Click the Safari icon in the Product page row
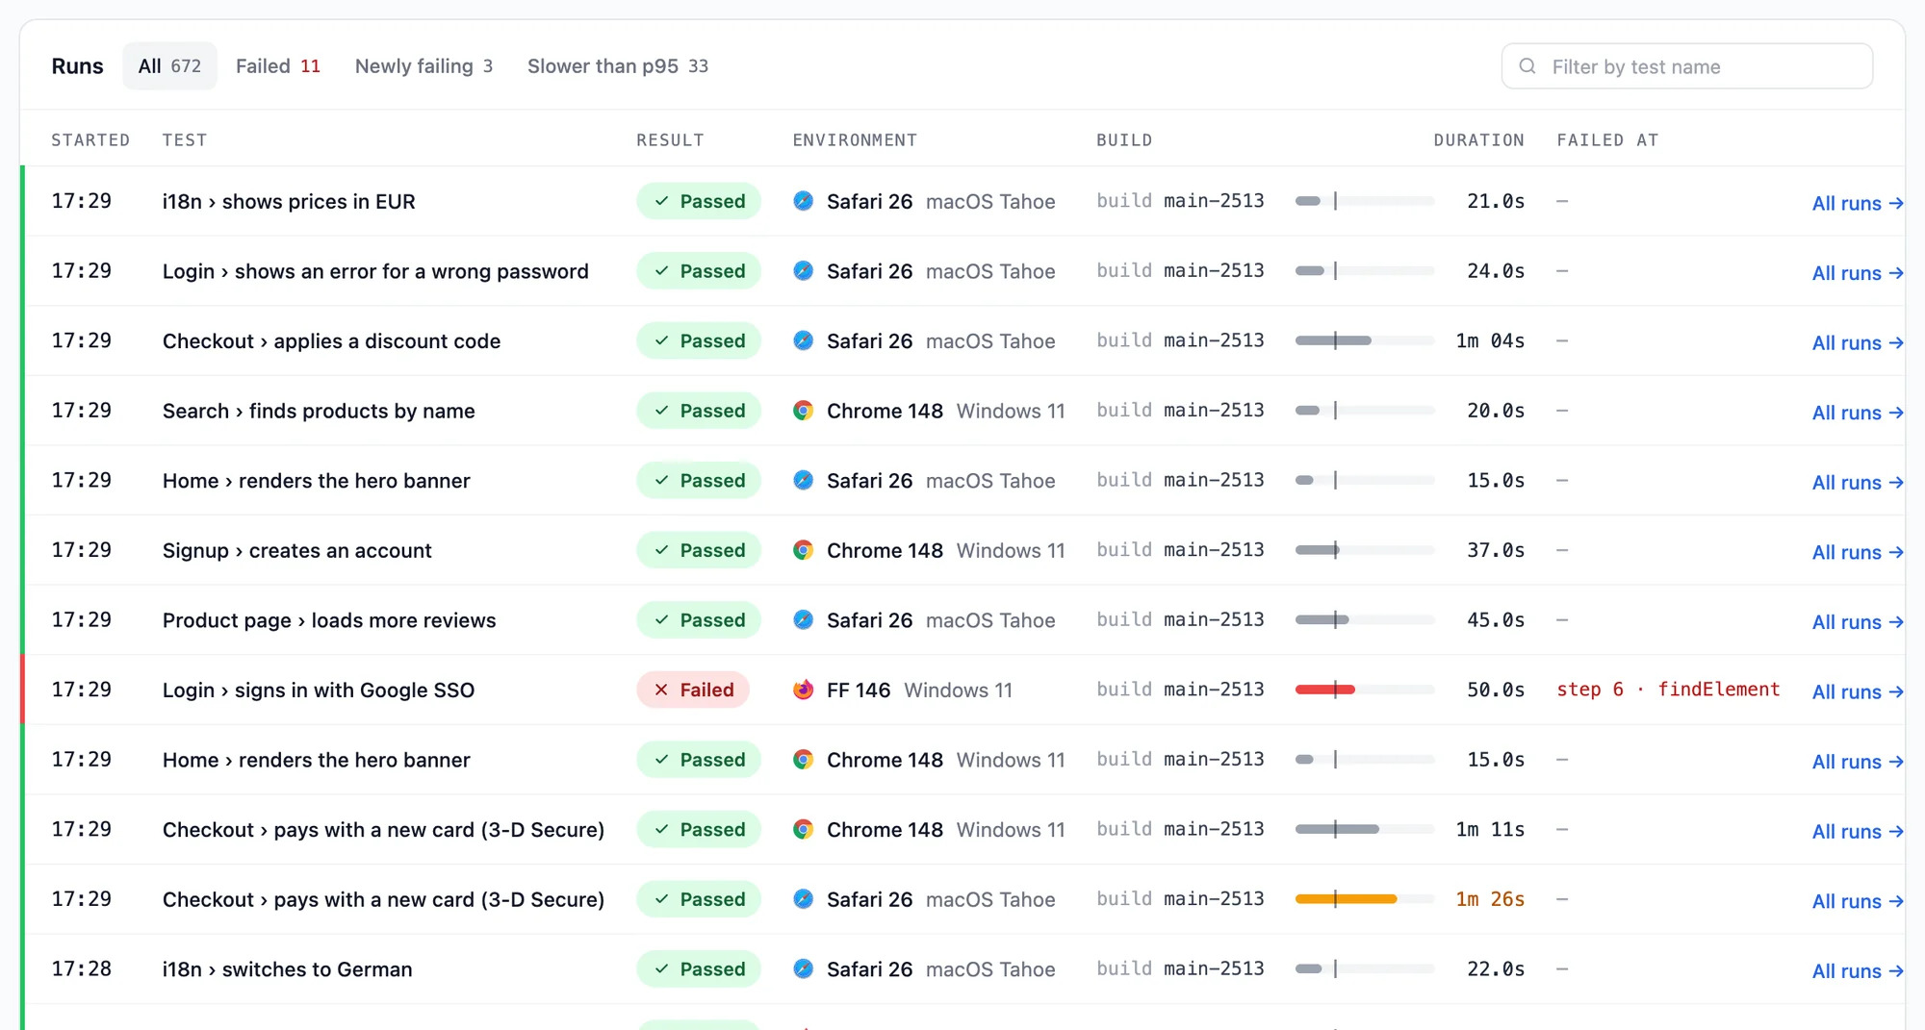 (804, 620)
